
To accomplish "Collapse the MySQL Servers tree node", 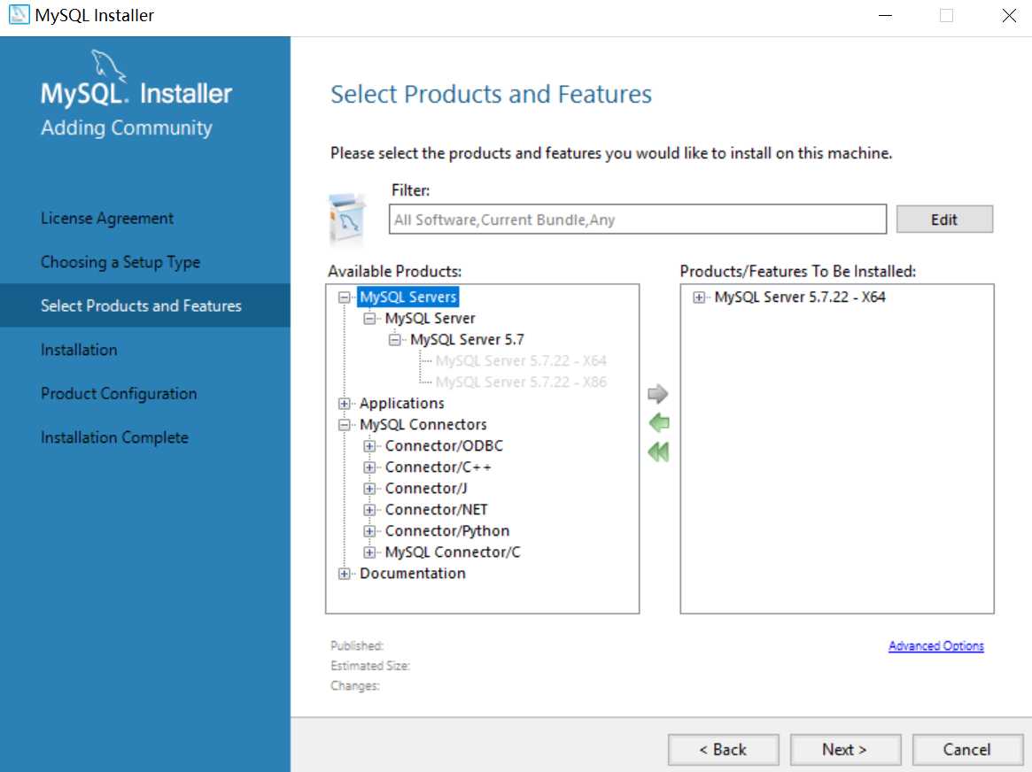I will pos(345,297).
